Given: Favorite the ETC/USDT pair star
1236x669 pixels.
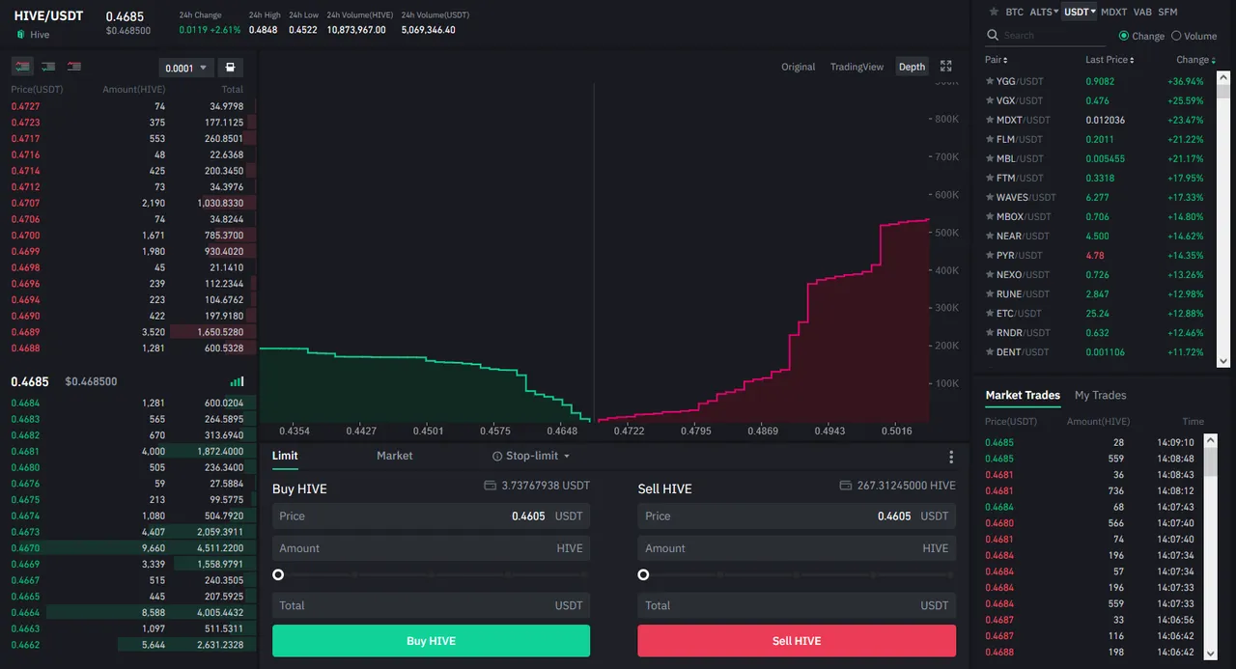Looking at the screenshot, I should point(990,313).
